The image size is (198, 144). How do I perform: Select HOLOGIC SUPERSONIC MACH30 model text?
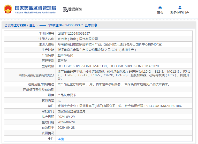82,66
